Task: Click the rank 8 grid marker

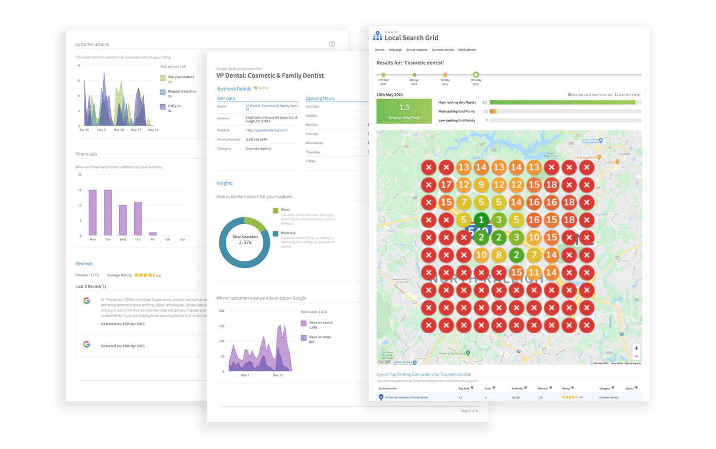Action: pyautogui.click(x=498, y=255)
